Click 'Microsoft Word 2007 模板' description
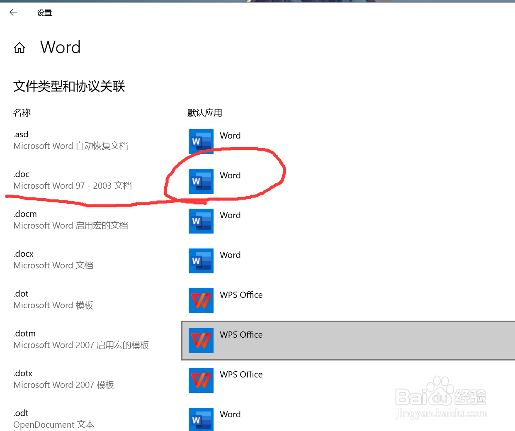The image size is (515, 431). tap(64, 385)
